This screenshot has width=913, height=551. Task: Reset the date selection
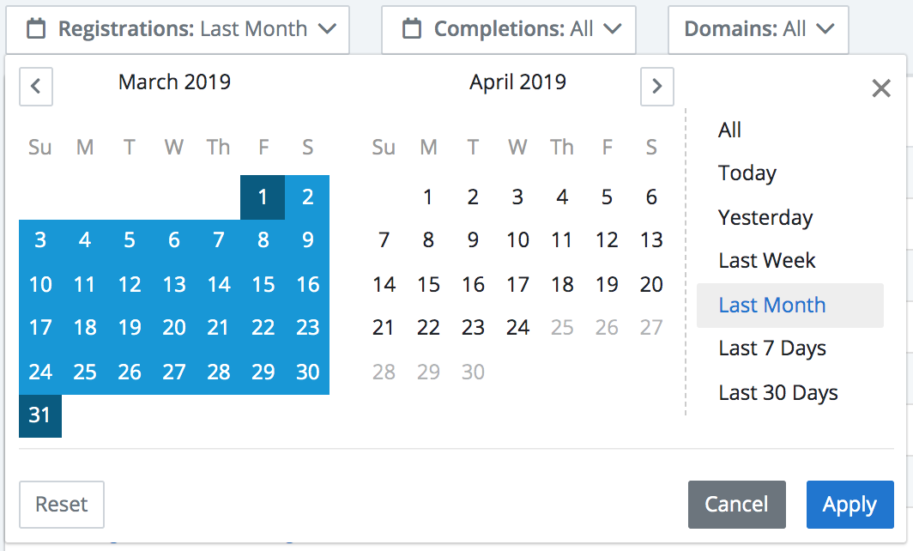tap(62, 505)
